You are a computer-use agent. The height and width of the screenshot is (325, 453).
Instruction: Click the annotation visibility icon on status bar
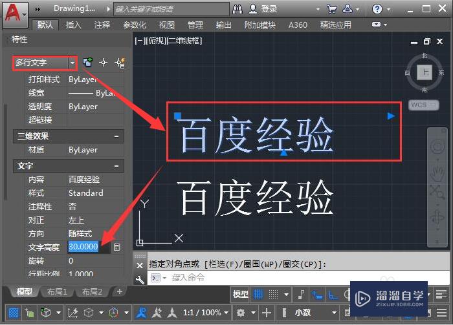click(141, 313)
